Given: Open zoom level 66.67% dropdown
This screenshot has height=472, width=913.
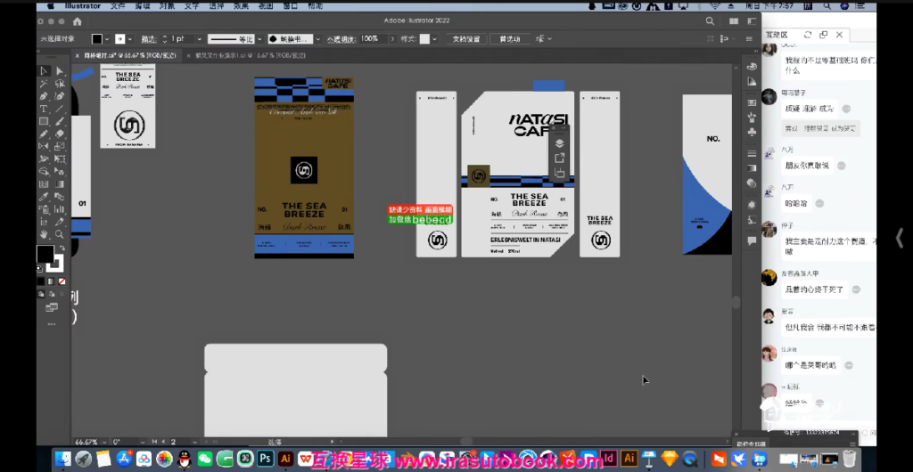Looking at the screenshot, I should pos(103,442).
